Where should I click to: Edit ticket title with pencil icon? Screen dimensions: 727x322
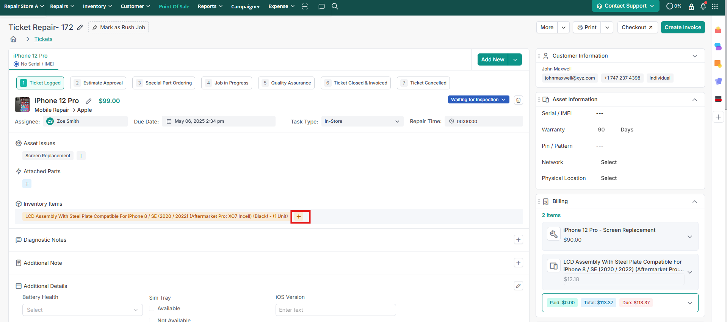click(x=80, y=27)
